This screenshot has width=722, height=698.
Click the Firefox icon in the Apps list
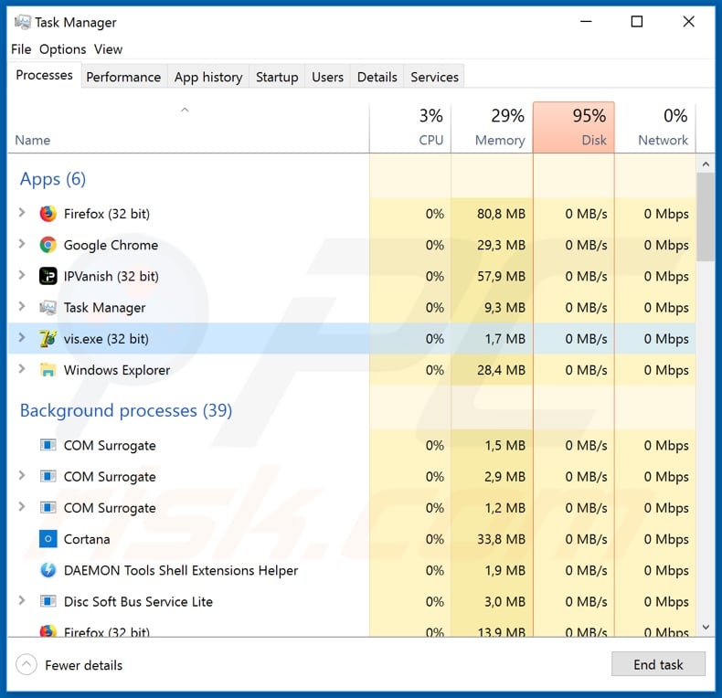click(48, 214)
